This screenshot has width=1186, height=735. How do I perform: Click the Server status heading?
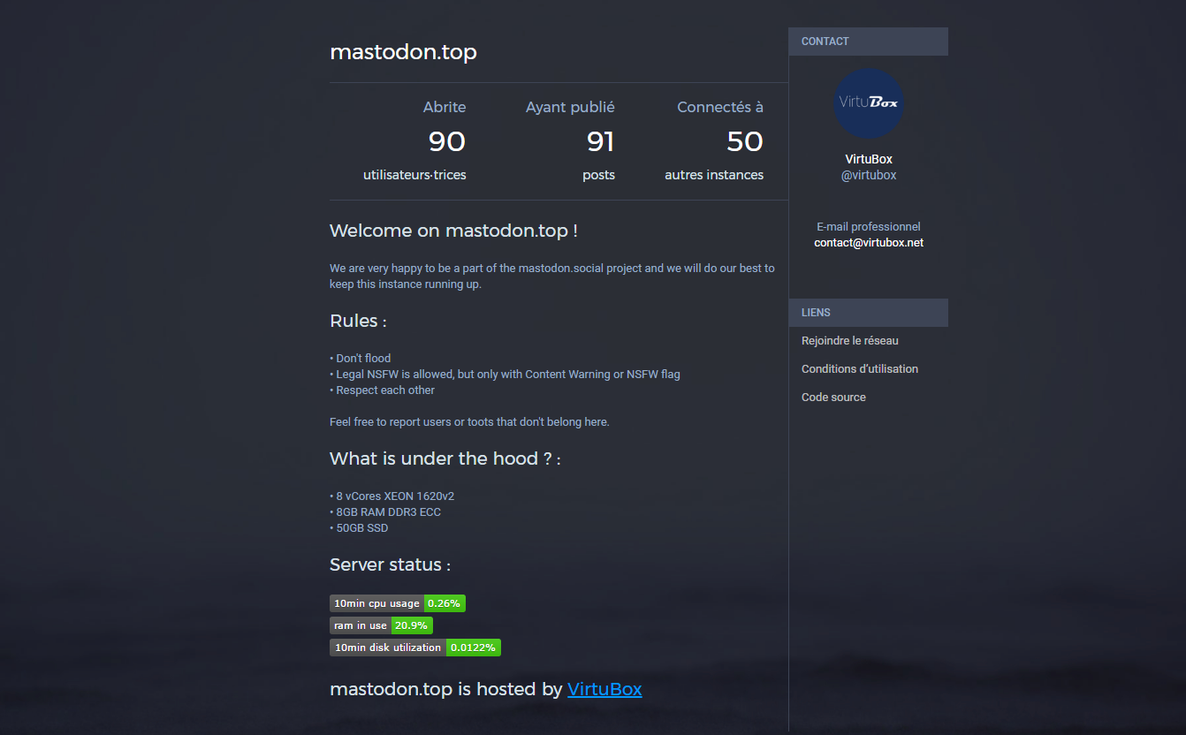click(390, 565)
